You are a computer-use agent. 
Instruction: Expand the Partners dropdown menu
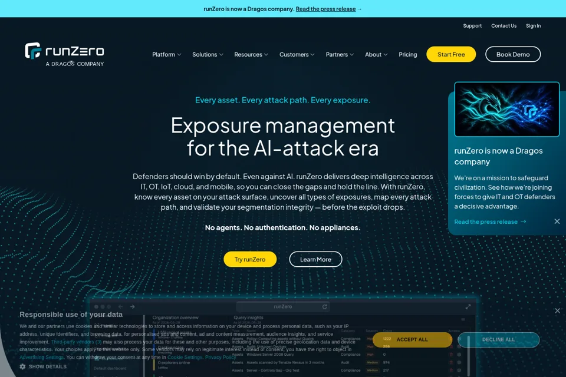tap(340, 54)
